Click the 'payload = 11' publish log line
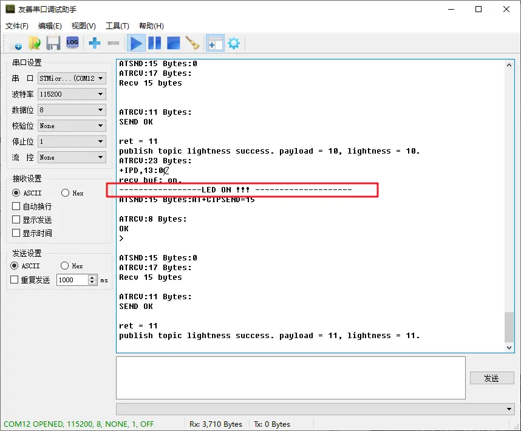Image resolution: width=521 pixels, height=431 pixels. pos(269,336)
